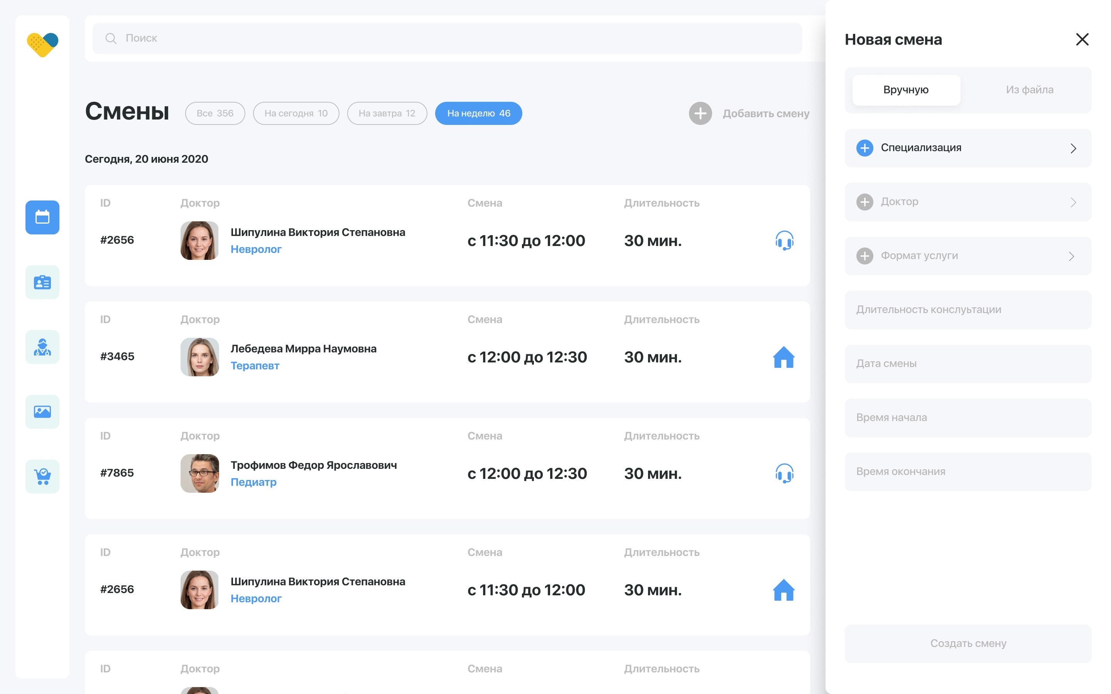Close the Новая смена panel
Image resolution: width=1111 pixels, height=694 pixels.
point(1082,39)
